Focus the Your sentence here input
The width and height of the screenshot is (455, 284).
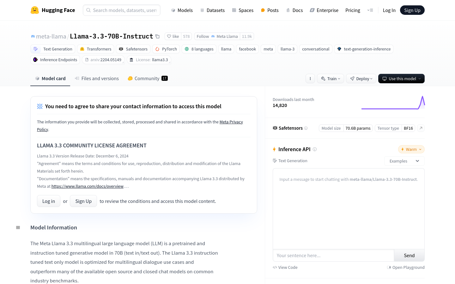pos(333,255)
